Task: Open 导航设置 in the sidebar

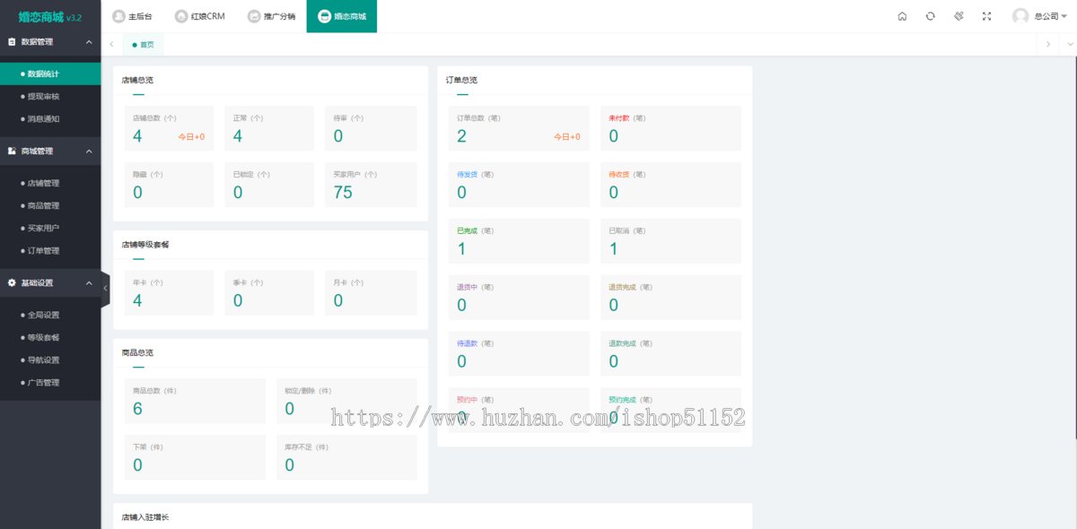Action: tap(50, 360)
